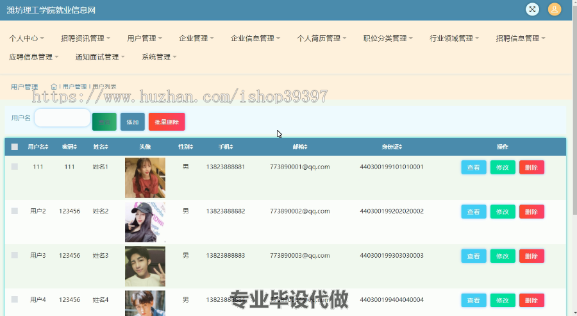
Task: Click the home icon in breadcrumb
Action: coord(54,87)
